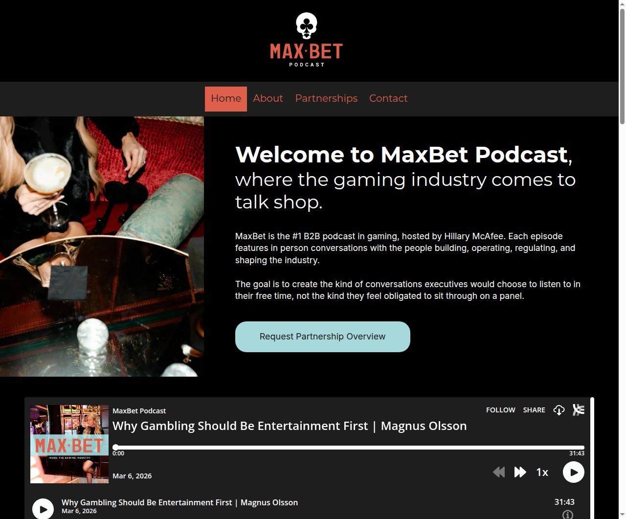626x519 pixels.
Task: Click the MaxBet skull logo
Action: coord(306,40)
